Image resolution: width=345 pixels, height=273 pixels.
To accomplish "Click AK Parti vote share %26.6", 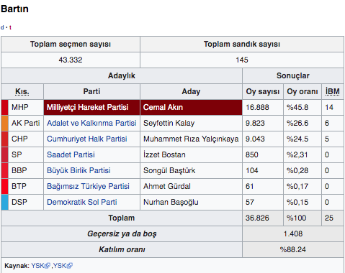I will tap(297, 123).
